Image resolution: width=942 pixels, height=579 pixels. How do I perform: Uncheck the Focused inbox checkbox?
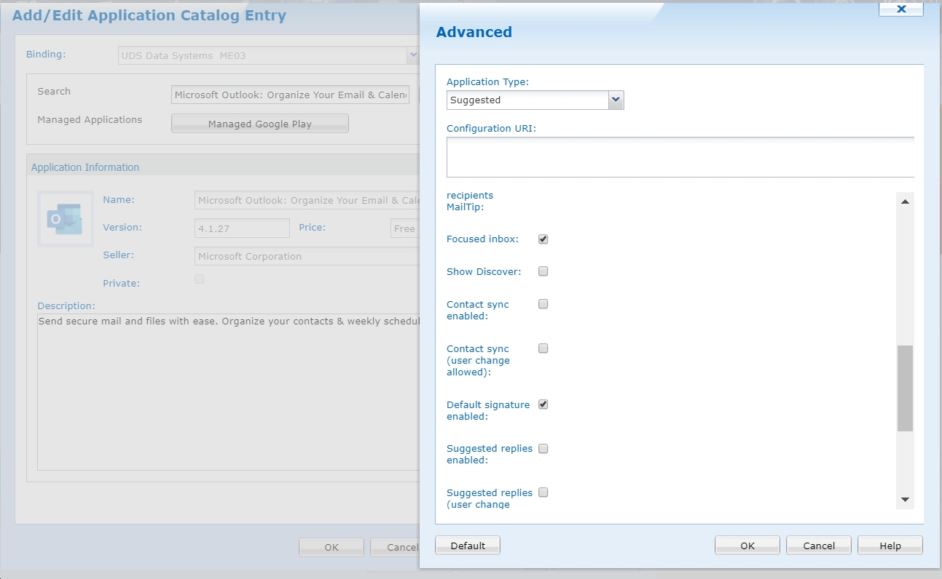[543, 239]
